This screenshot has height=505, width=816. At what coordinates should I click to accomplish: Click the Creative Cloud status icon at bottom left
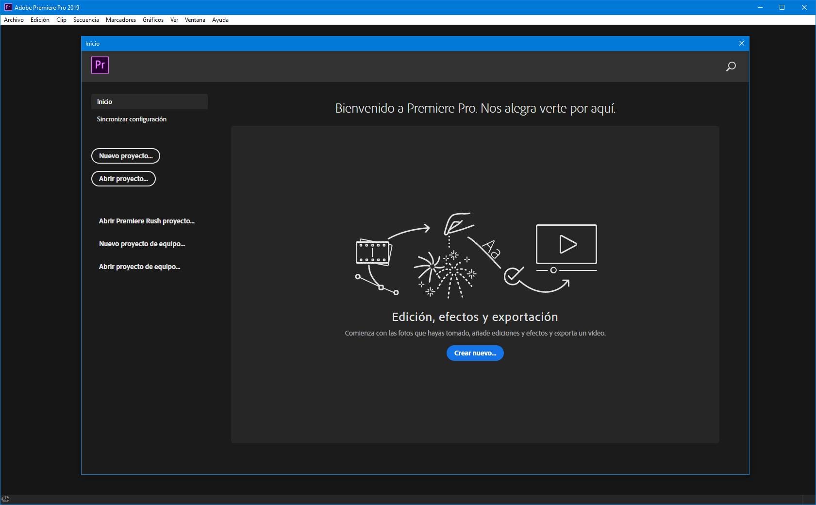(x=5, y=499)
